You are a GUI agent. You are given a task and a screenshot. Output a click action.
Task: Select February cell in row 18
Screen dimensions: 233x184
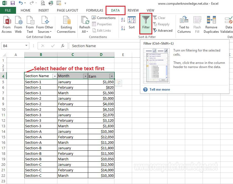pos(73,153)
